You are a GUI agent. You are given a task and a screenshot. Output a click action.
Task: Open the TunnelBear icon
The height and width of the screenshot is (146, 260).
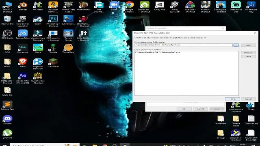tap(68, 49)
